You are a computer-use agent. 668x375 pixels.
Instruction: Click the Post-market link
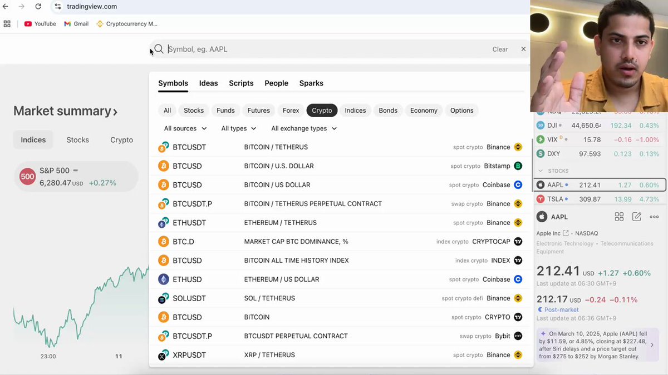562,309
